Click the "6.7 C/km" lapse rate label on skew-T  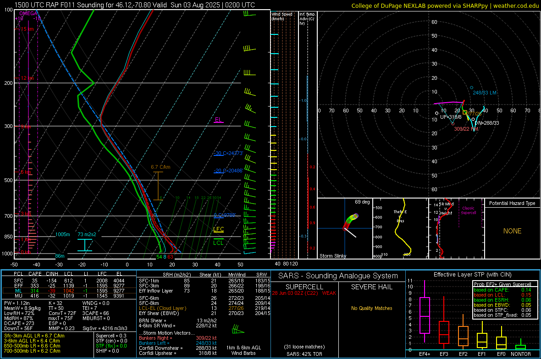click(x=160, y=167)
